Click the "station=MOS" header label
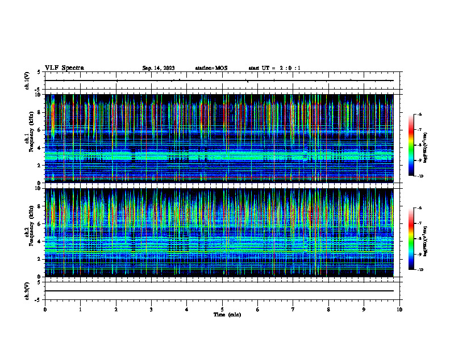Image resolution: width=450 pixels, height=347 pixels. (211, 68)
